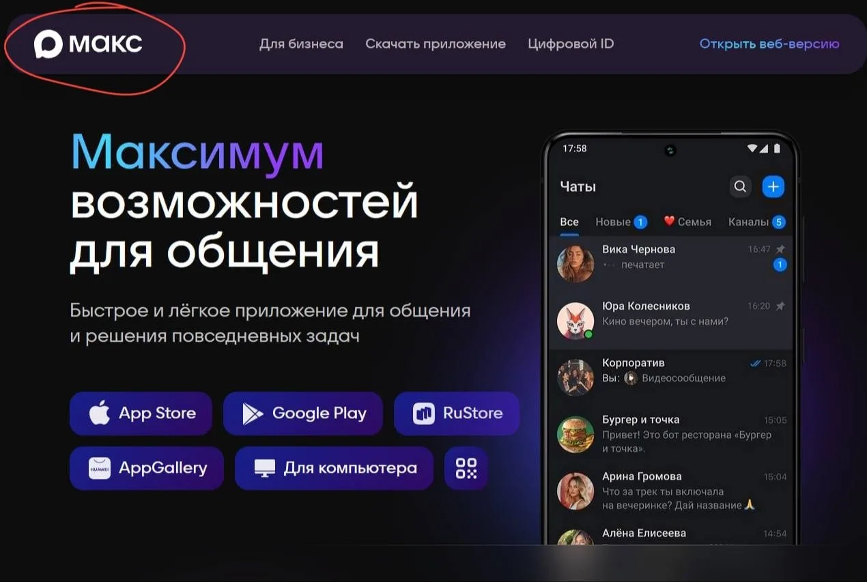Image resolution: width=867 pixels, height=582 pixels.
Task: Show the QR code download button
Action: point(466,468)
